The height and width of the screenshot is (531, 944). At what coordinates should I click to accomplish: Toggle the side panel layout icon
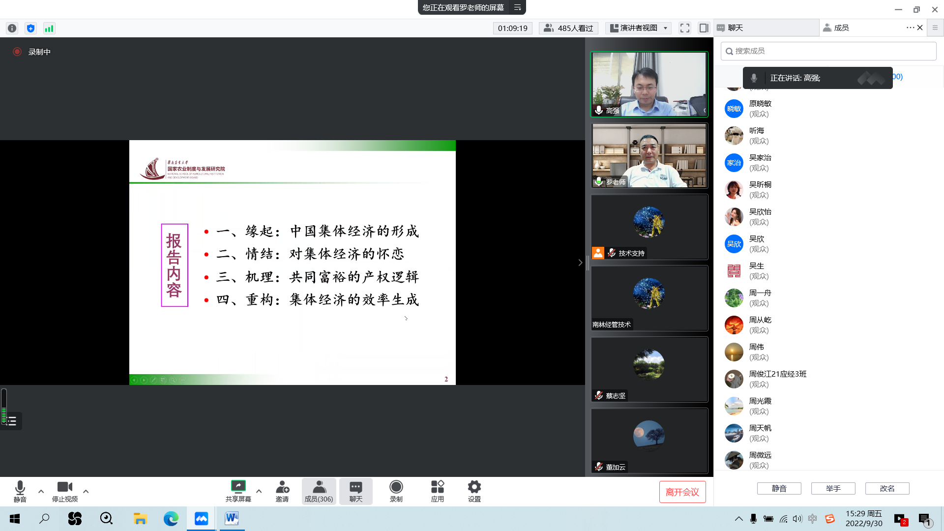[704, 28]
